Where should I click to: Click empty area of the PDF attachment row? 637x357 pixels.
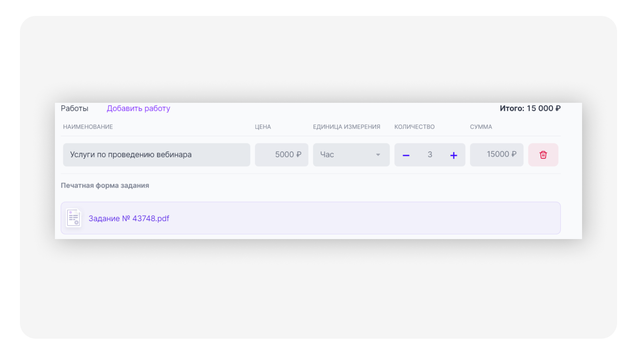point(358,218)
